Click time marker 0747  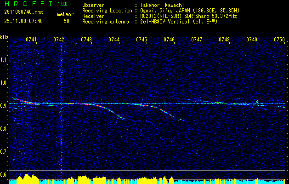[x=197, y=40]
